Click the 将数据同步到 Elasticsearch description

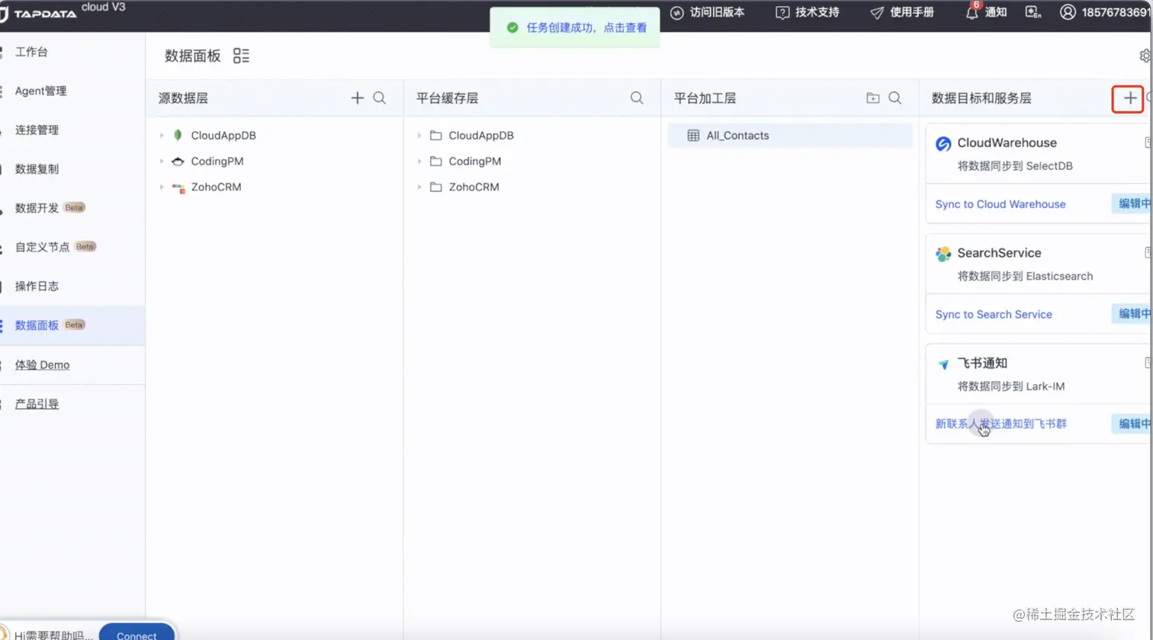(1025, 277)
